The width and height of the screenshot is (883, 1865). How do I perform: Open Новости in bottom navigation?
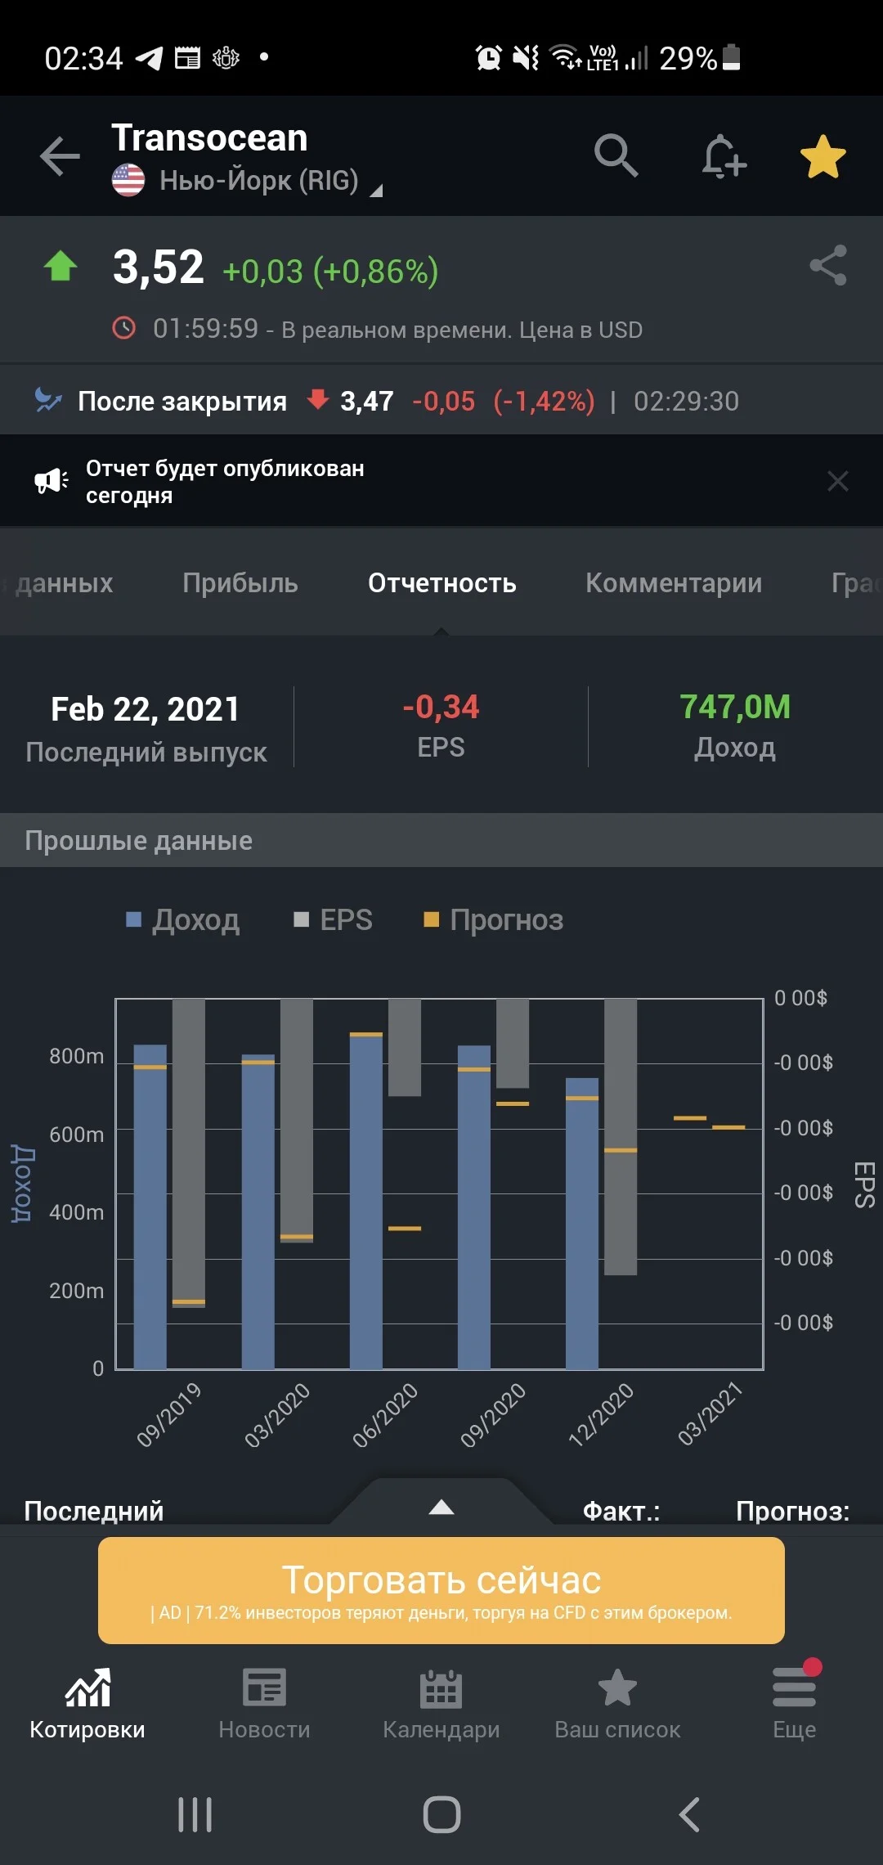[264, 1703]
